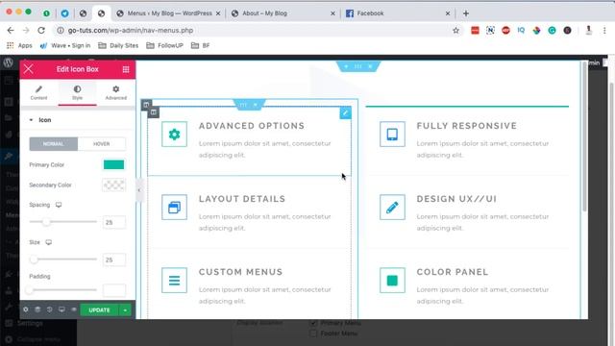Switch to the Facebook browser tab

pyautogui.click(x=397, y=13)
